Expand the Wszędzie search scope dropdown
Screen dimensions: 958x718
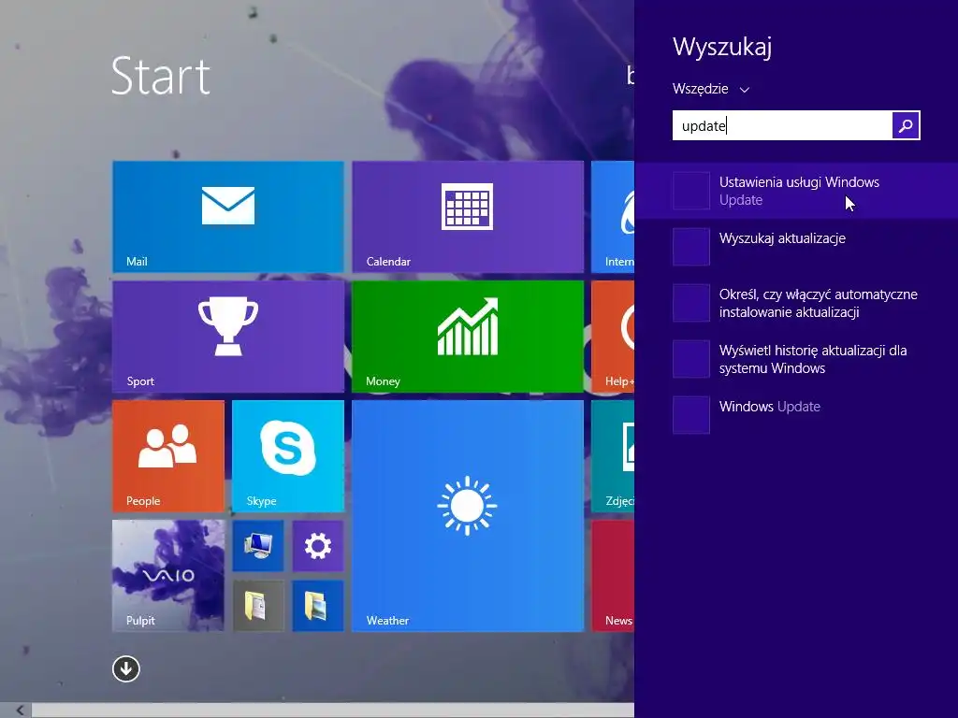tap(711, 89)
